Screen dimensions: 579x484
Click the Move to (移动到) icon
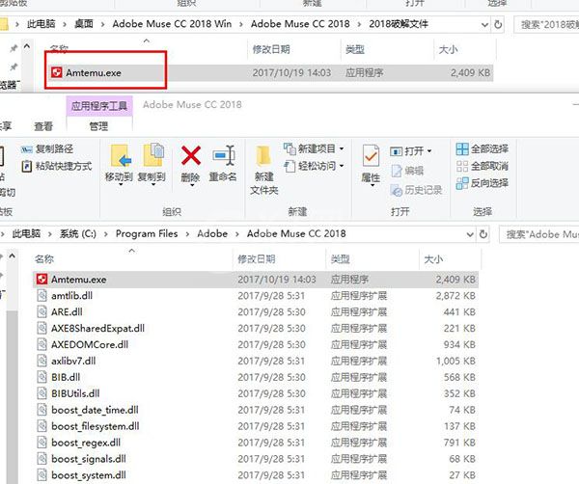coord(120,155)
